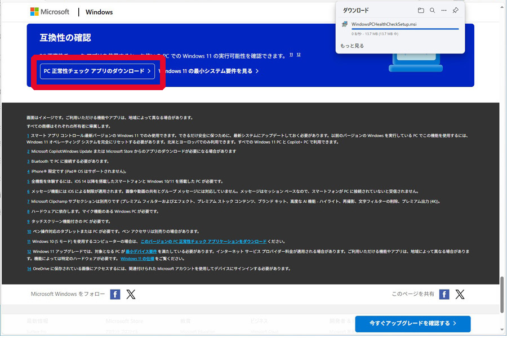Click footnote number 5 about iOS 14
The width and height of the screenshot is (507, 338).
(29, 181)
